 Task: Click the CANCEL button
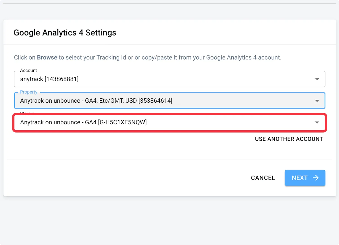tap(263, 178)
